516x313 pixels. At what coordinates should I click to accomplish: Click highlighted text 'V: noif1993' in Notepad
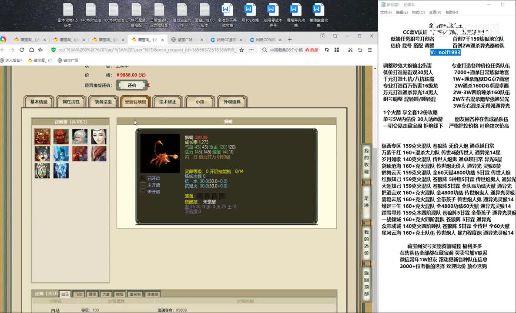tap(445, 52)
